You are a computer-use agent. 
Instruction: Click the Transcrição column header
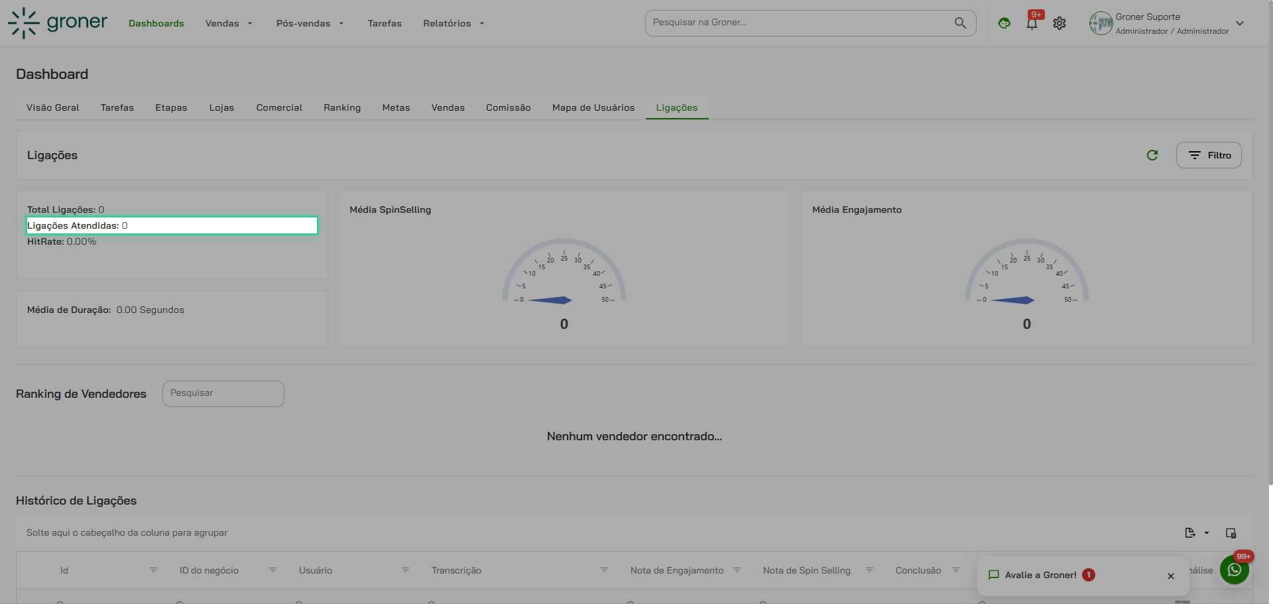tap(456, 570)
